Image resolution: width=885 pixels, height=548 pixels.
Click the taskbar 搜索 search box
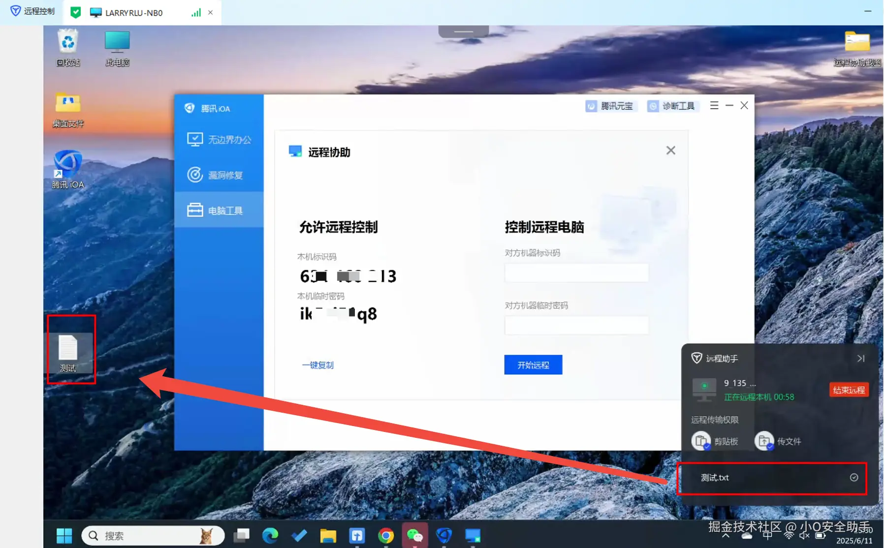(153, 536)
